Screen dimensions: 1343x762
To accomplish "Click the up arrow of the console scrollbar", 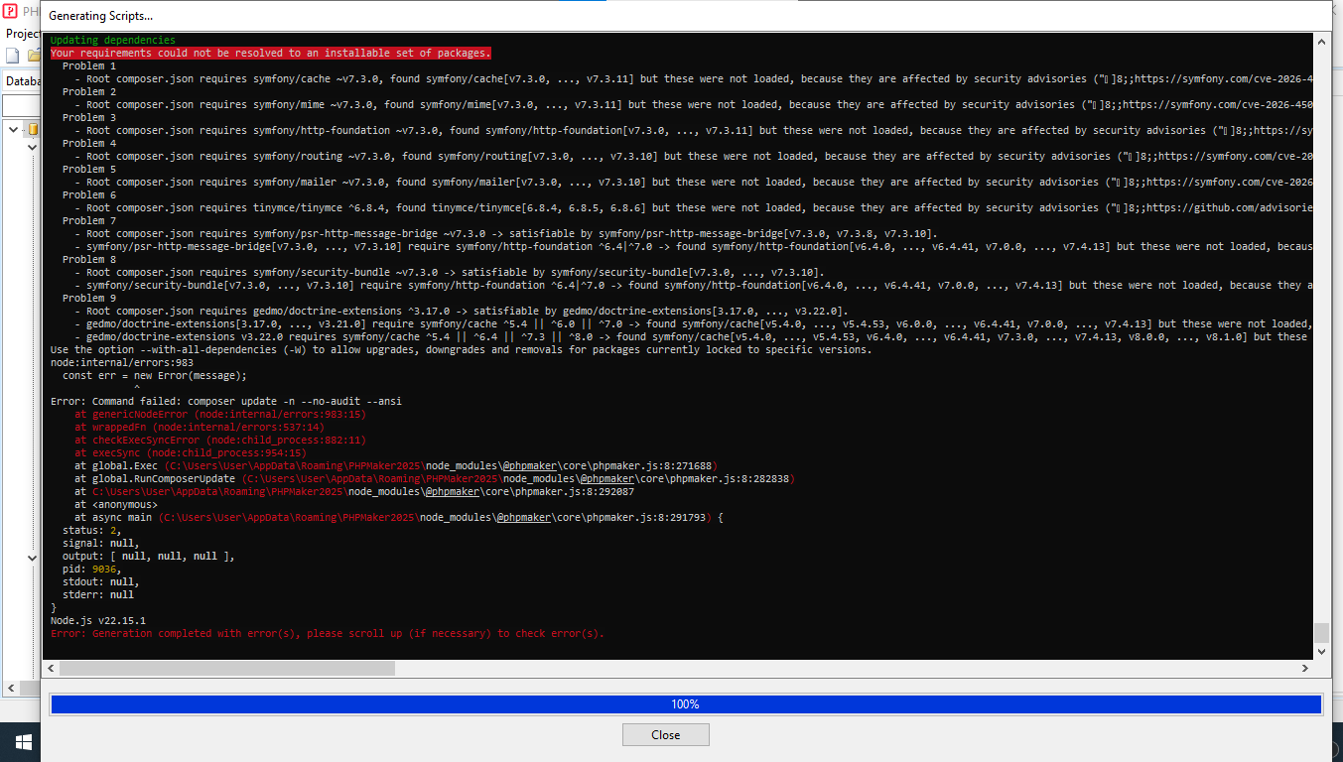I will point(1320,41).
